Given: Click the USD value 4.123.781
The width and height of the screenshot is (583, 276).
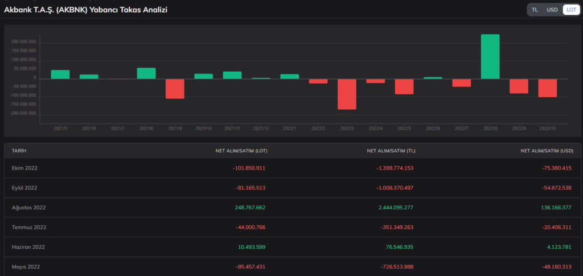Looking at the screenshot, I should coord(559,246).
